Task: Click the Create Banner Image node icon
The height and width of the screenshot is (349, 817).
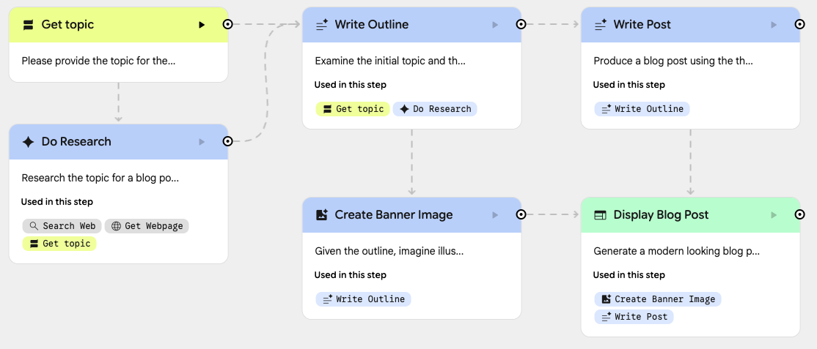Action: (321, 215)
